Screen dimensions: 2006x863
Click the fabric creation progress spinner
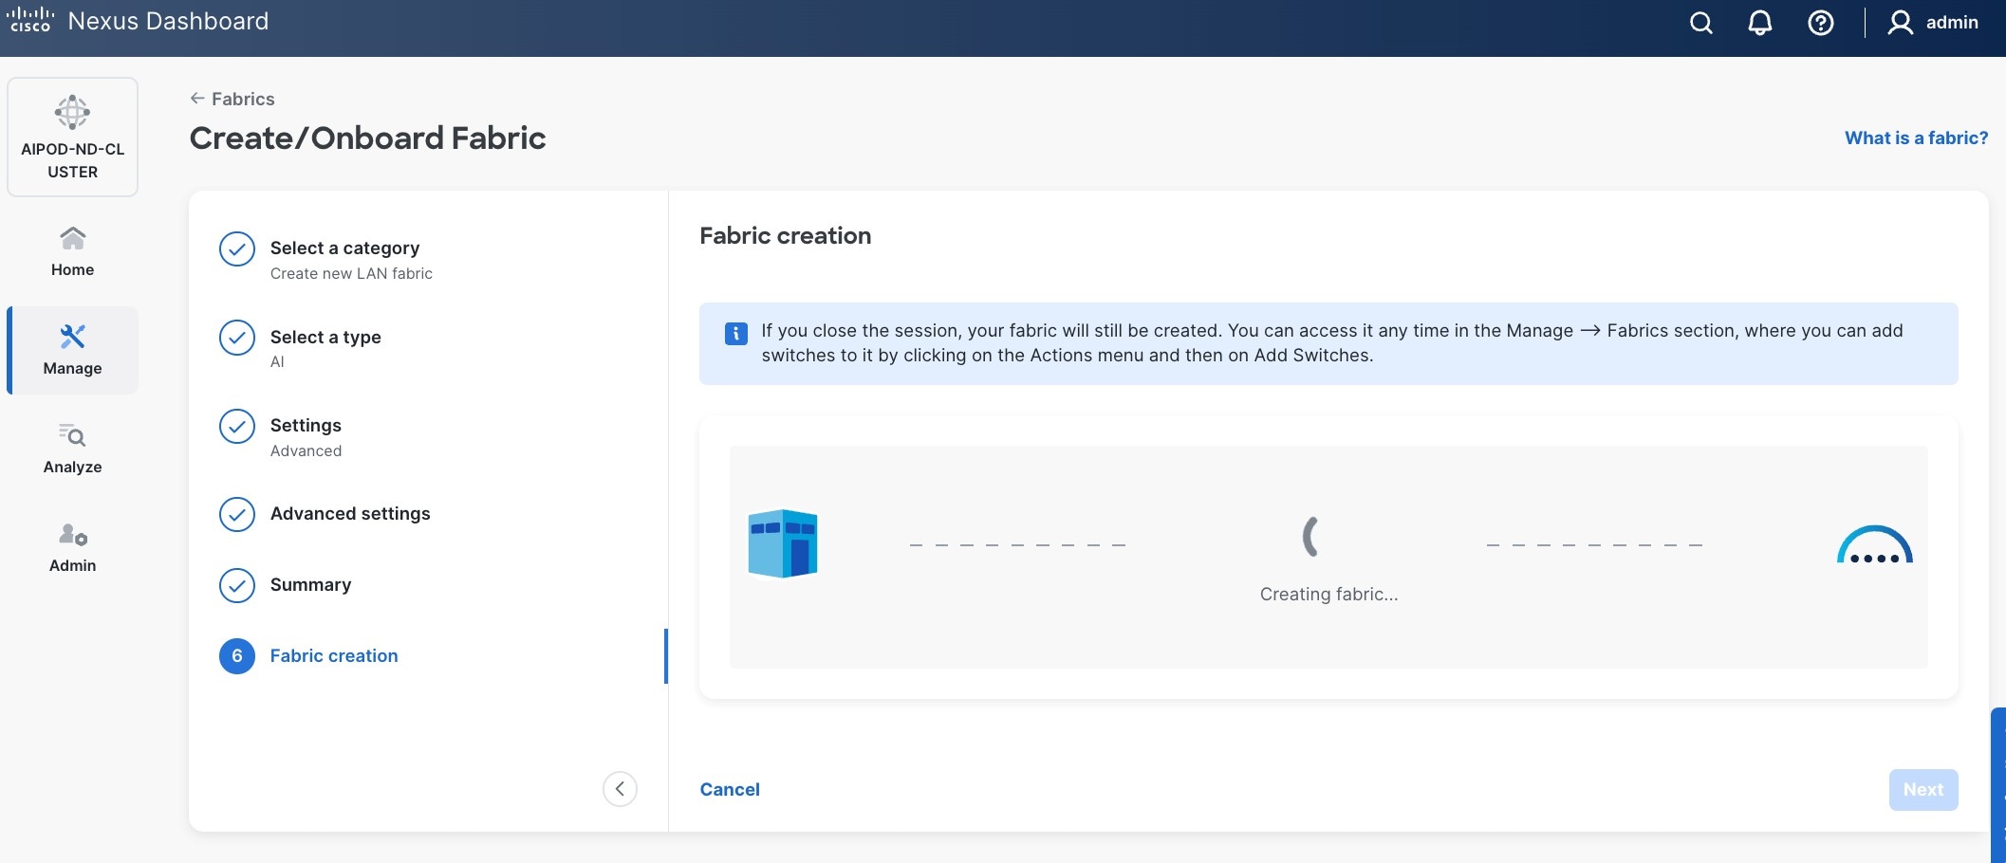point(1310,536)
